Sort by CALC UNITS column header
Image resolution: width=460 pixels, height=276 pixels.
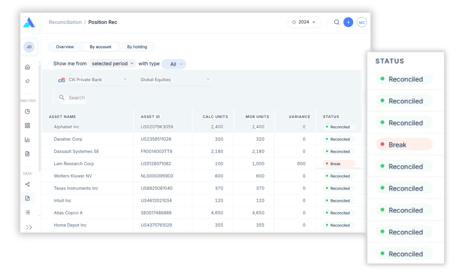215,117
